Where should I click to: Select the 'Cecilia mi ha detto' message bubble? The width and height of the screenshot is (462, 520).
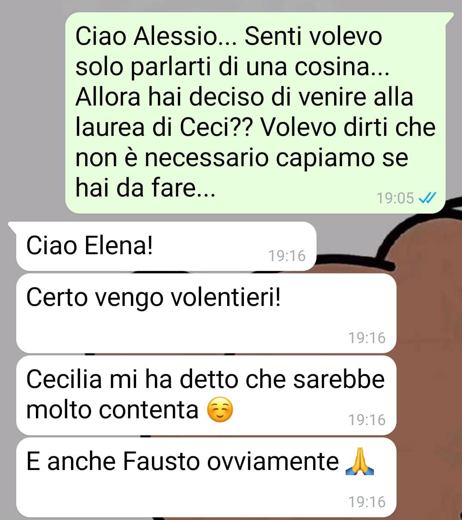click(206, 395)
